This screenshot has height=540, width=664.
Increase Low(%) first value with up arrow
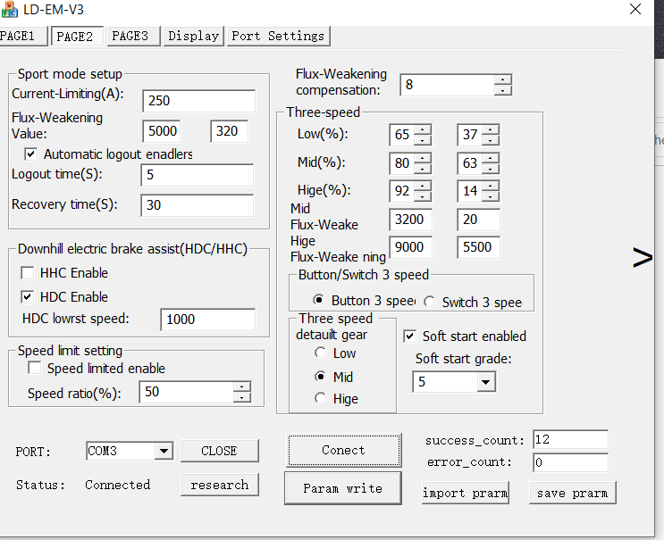pos(423,129)
